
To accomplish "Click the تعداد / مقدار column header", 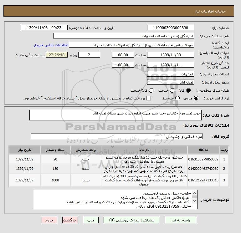I will (x=55, y=150).
